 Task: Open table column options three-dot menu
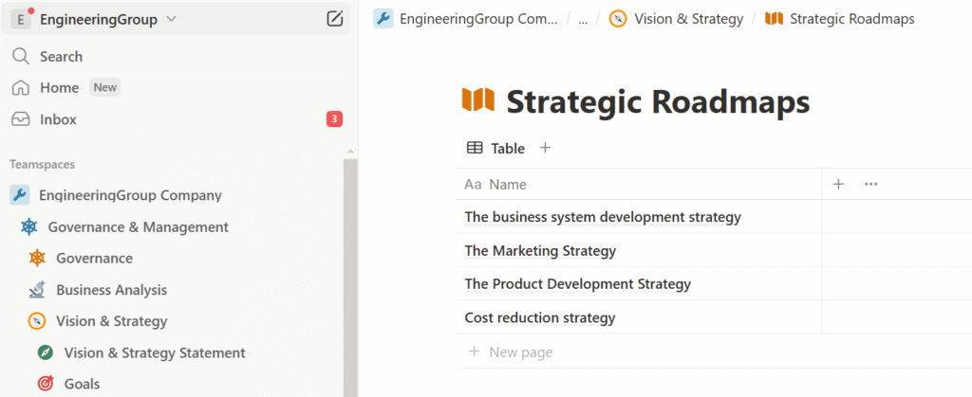tap(870, 184)
